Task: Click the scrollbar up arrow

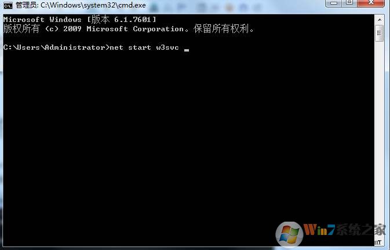Action: tap(380, 20)
